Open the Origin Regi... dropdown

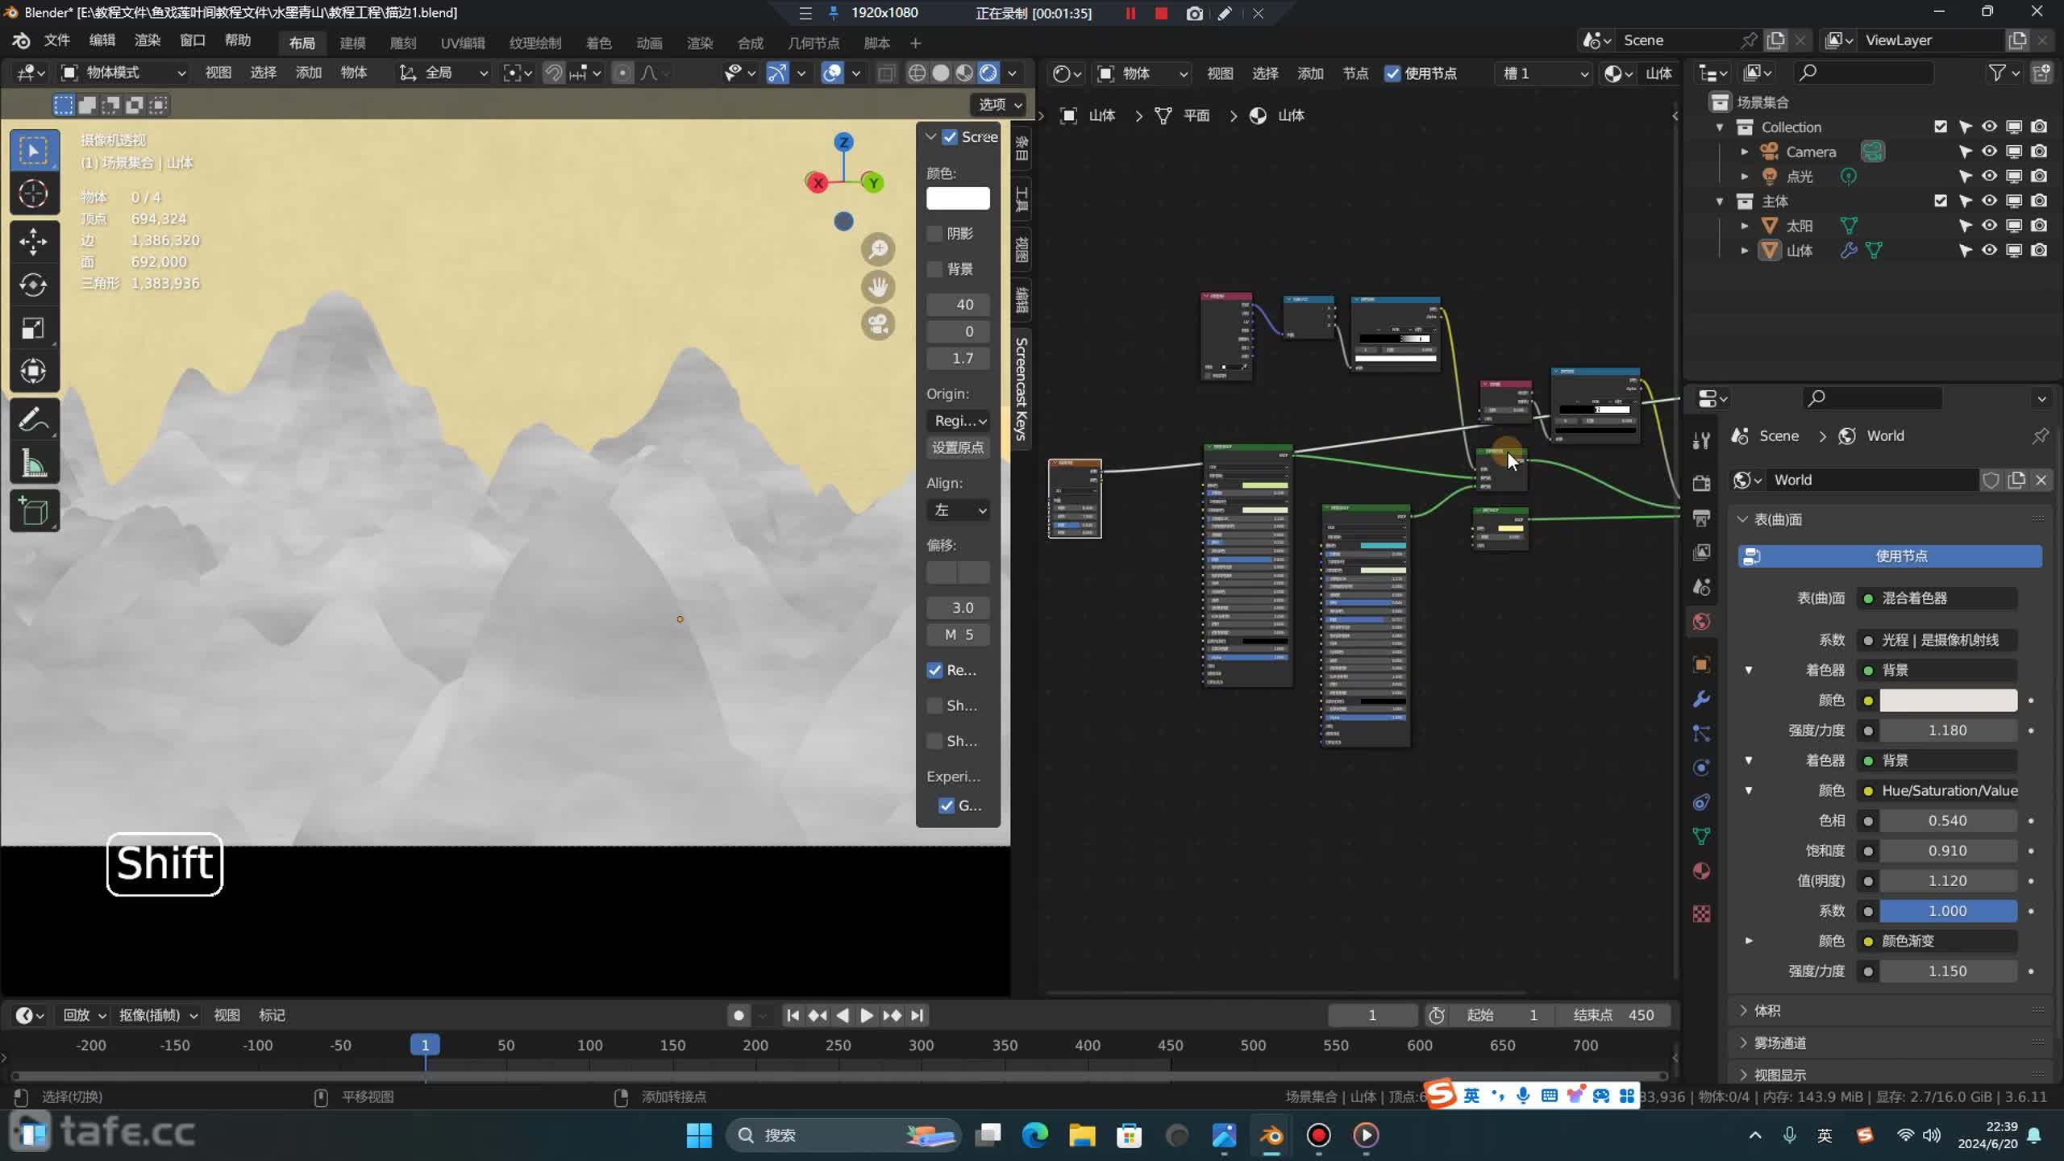[958, 421]
